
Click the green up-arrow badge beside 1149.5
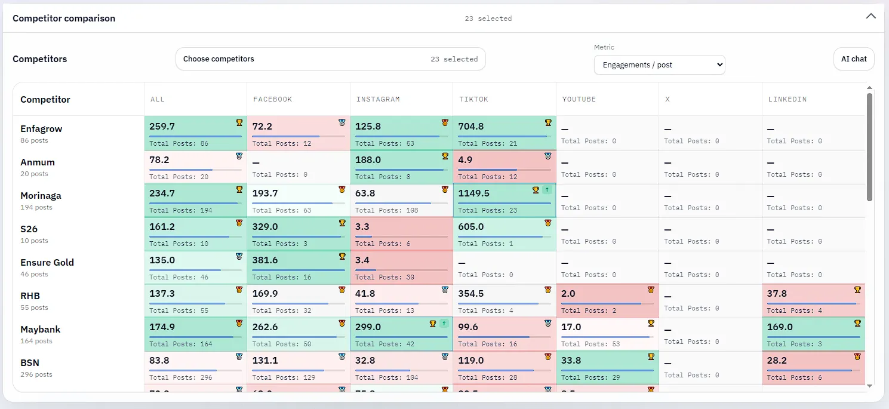(x=546, y=190)
